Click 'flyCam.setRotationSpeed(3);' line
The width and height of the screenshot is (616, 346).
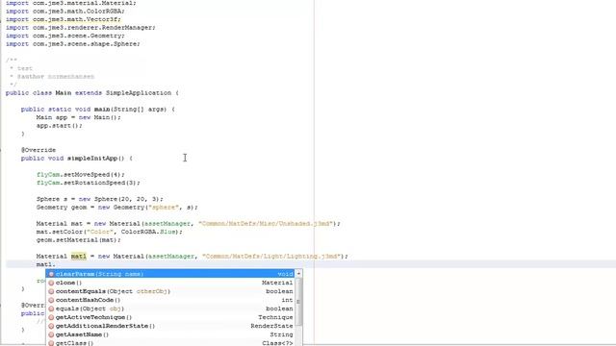(88, 183)
